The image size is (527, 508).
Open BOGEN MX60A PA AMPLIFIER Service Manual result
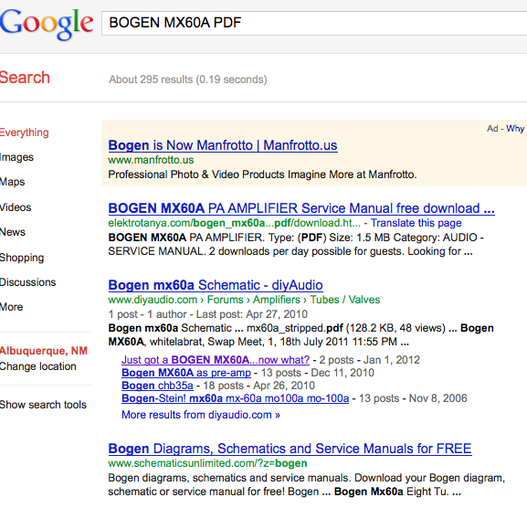[x=301, y=208]
